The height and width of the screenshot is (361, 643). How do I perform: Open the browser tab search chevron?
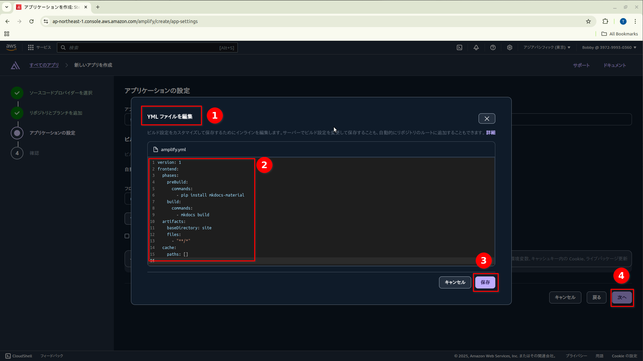coord(6,7)
